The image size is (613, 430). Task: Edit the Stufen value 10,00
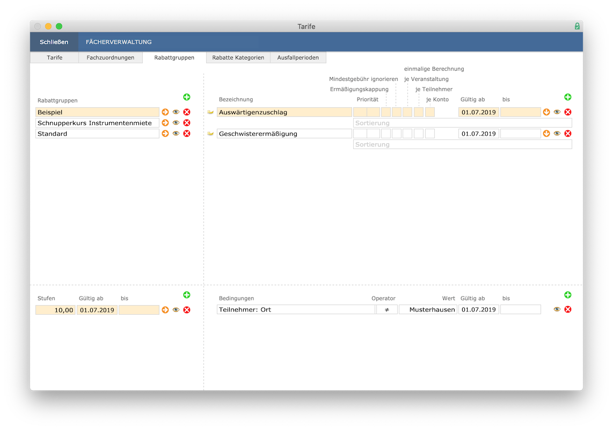pyautogui.click(x=55, y=310)
